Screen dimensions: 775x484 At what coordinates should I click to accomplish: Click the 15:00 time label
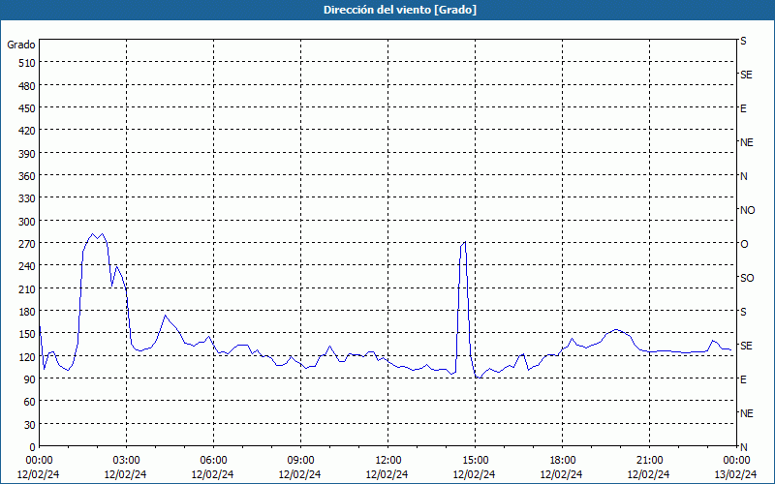475,461
